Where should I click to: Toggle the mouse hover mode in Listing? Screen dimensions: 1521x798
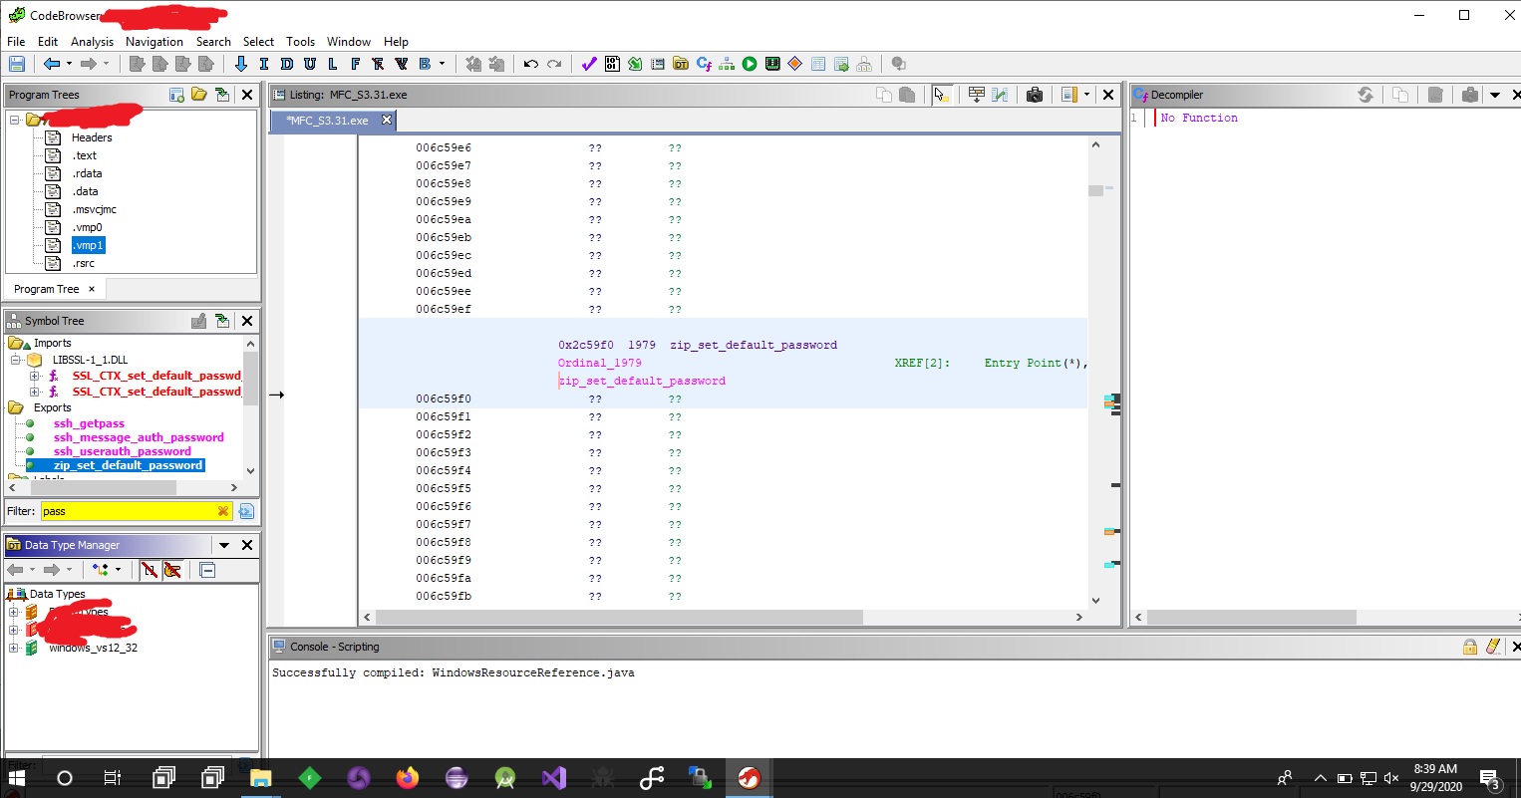940,95
